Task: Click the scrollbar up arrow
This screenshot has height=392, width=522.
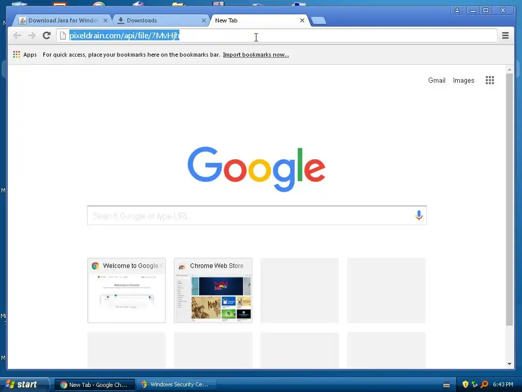Action: (x=509, y=69)
